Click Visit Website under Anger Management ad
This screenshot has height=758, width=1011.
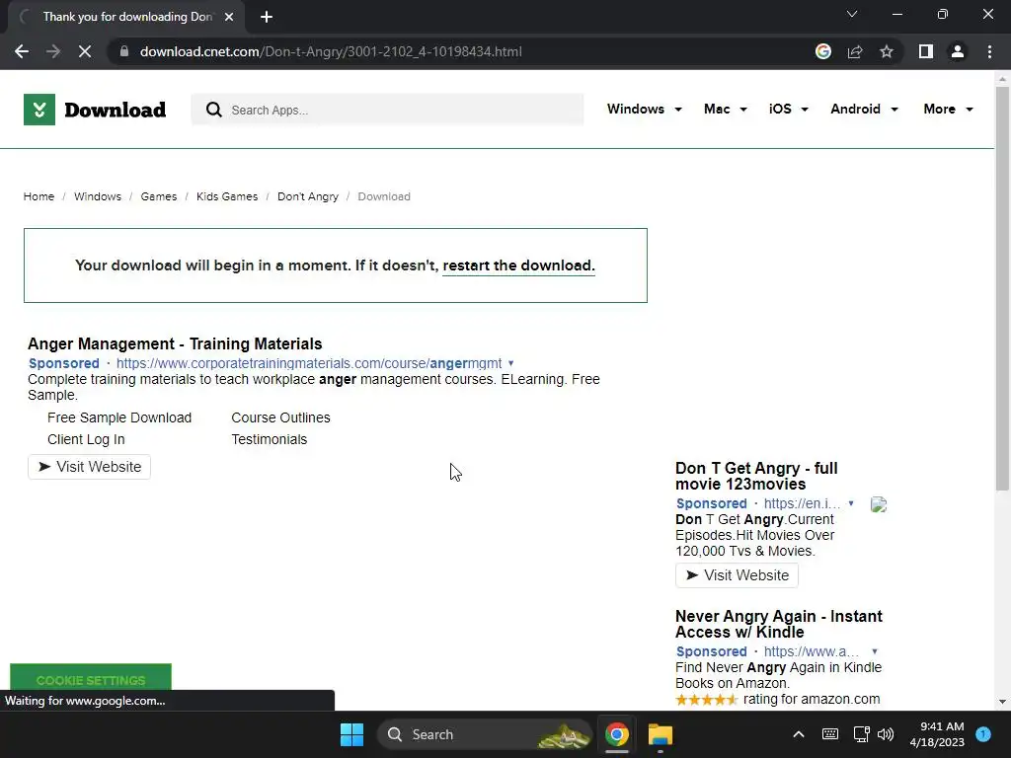89,467
